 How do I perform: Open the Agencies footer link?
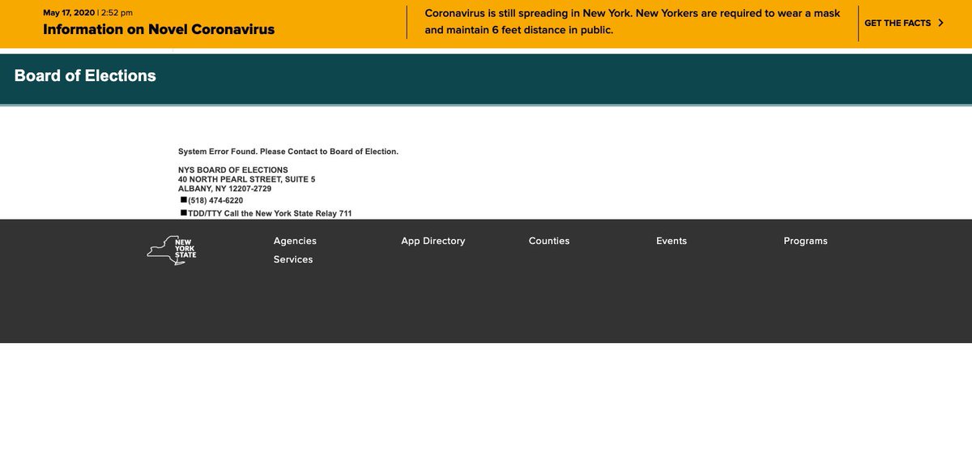(x=295, y=241)
